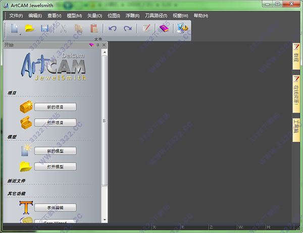Click the vertical scrollbar thumb in 开始 panel
The width and height of the screenshot is (303, 233).
(x=105, y=121)
